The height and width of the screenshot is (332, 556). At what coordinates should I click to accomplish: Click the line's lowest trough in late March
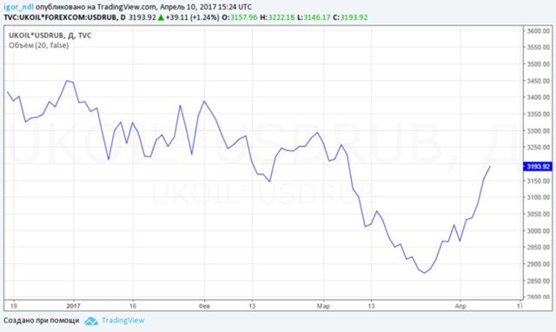point(425,273)
